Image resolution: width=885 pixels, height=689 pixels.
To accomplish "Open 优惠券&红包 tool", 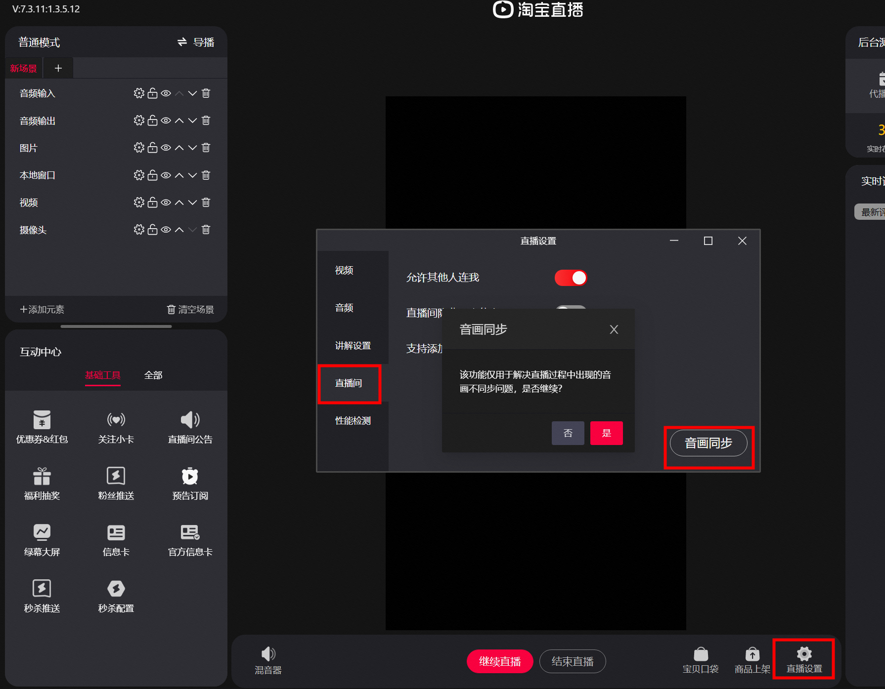I will pos(42,428).
